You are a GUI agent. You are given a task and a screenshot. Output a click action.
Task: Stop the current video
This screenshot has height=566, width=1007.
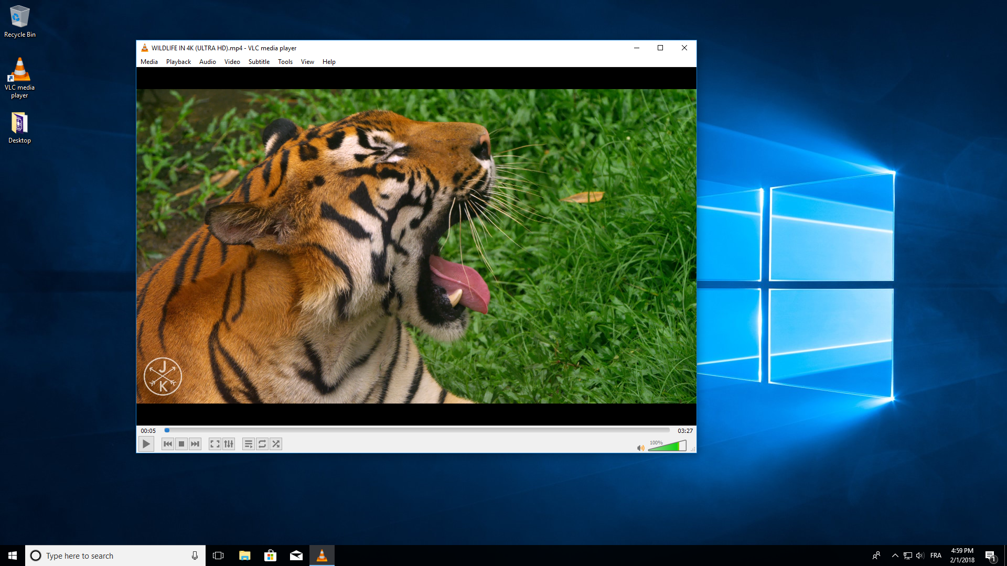click(x=181, y=443)
